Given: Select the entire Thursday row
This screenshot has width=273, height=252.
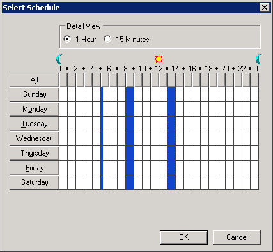Looking at the screenshot, I should 34,153.
